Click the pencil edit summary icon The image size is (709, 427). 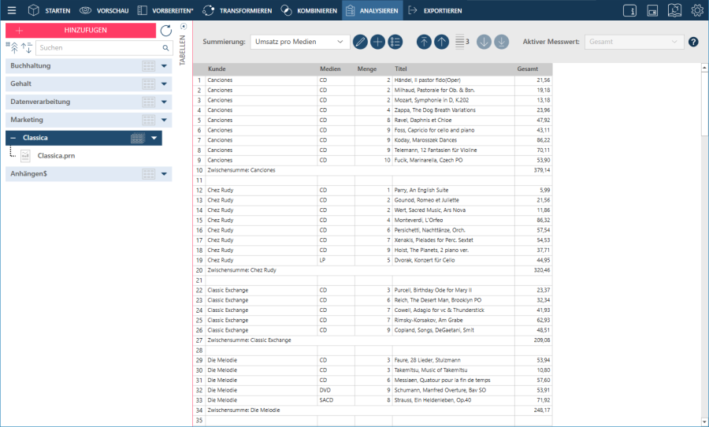[360, 42]
